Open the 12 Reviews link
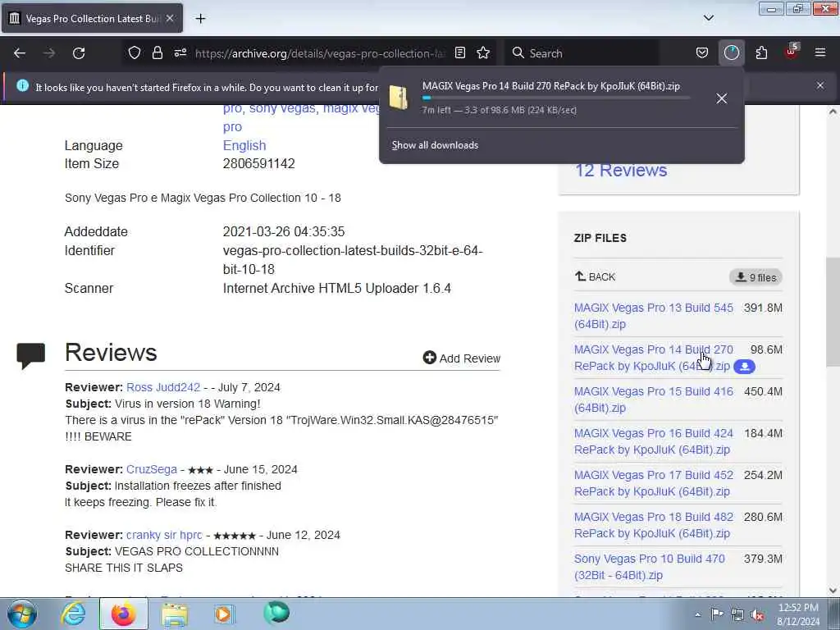The height and width of the screenshot is (630, 840). [x=621, y=171]
